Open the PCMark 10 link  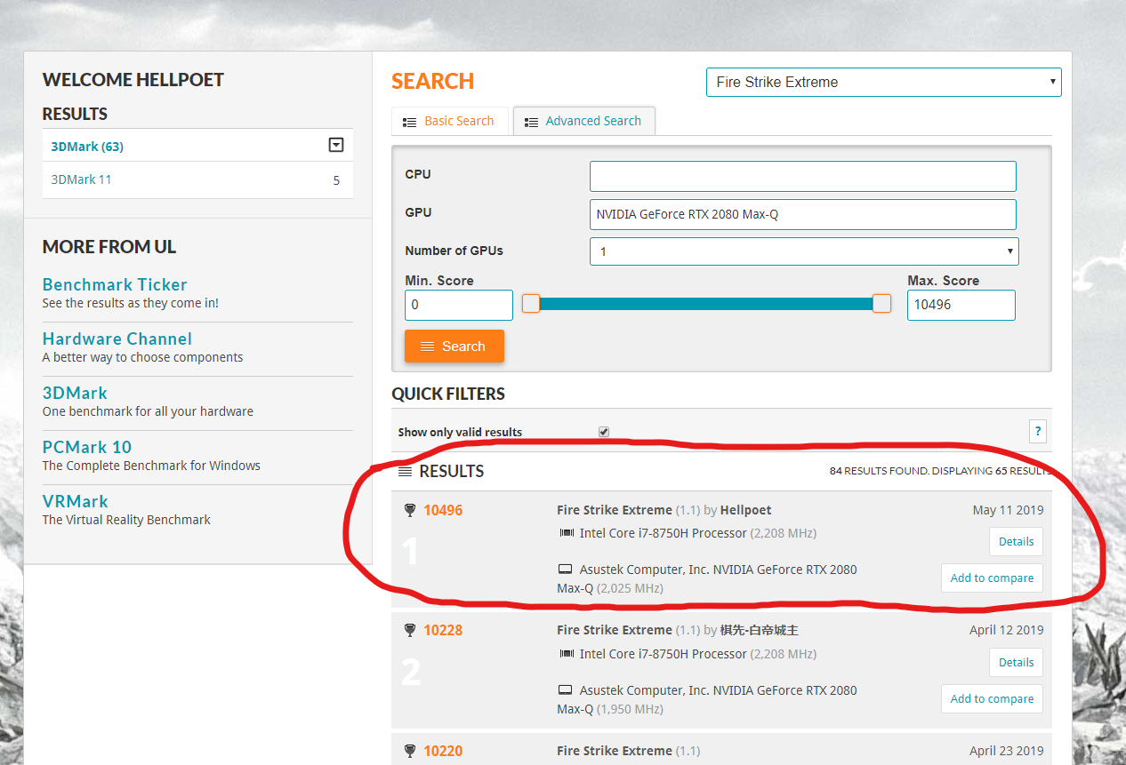coord(87,447)
